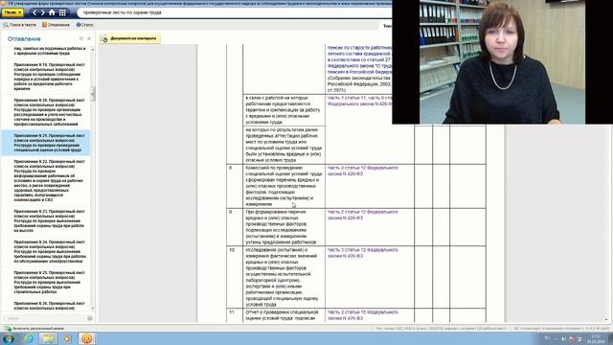Open 'Поиск в тексте' search tool
613x345 pixels.
point(19,25)
